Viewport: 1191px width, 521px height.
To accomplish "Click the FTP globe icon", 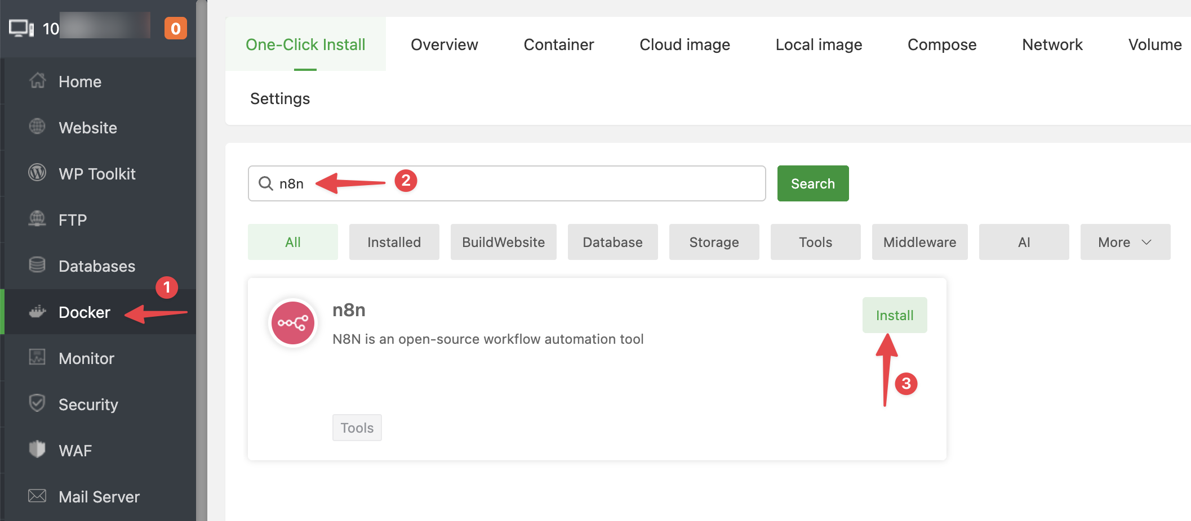I will [37, 218].
